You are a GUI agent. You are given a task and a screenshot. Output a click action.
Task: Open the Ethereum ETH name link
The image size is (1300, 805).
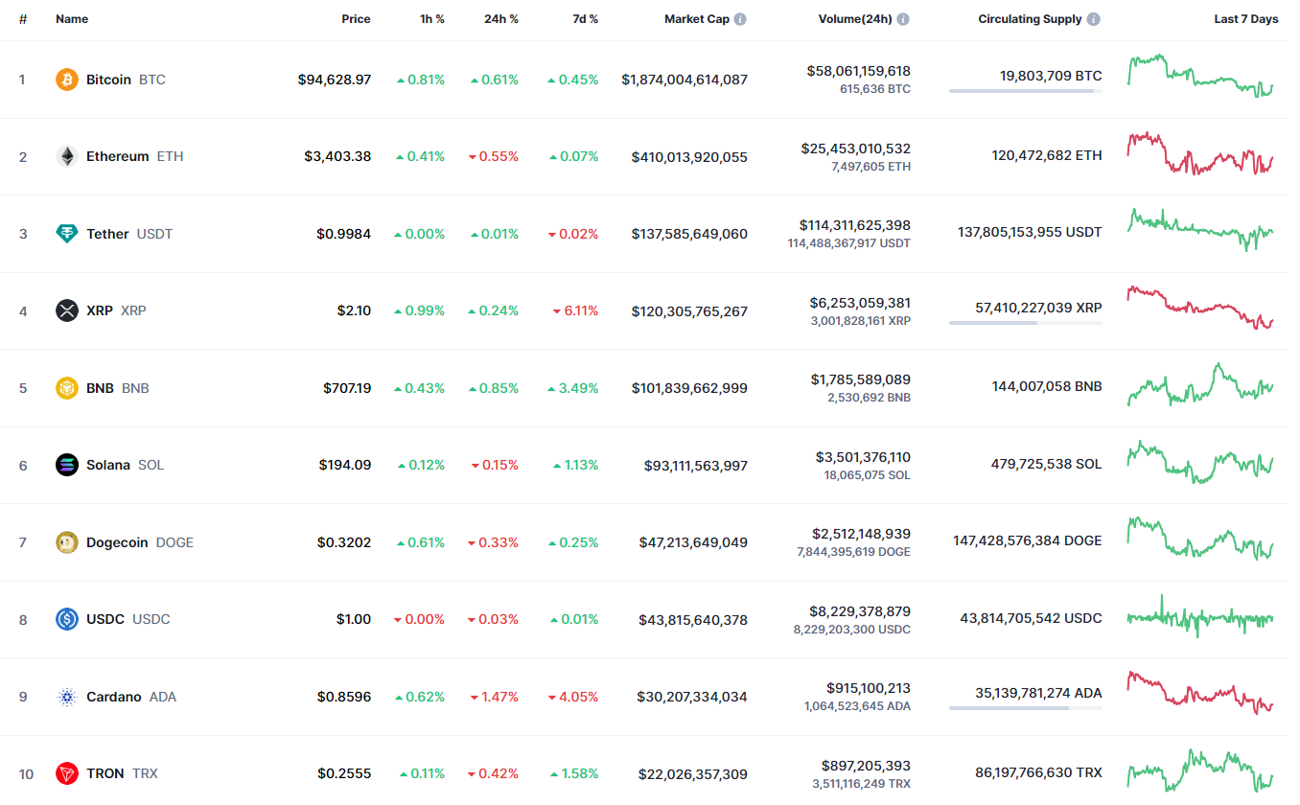(134, 156)
